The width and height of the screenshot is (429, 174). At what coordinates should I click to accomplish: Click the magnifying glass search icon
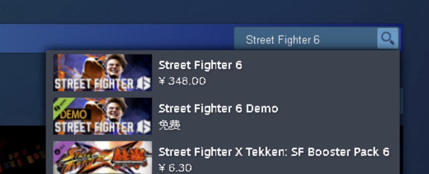(x=388, y=38)
